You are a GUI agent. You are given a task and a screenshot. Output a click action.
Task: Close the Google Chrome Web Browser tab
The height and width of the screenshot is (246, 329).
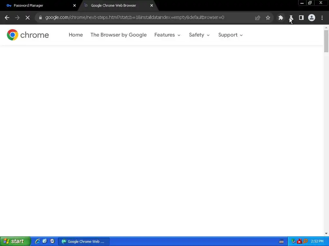click(x=152, y=5)
